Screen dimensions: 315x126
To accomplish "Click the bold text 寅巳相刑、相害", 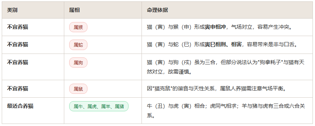I will tap(223, 45).
